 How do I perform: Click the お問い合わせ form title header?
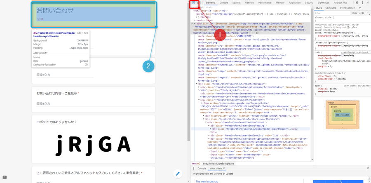click(x=55, y=10)
